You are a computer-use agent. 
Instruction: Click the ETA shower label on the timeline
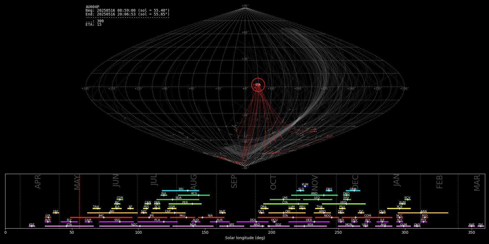(x=69, y=225)
